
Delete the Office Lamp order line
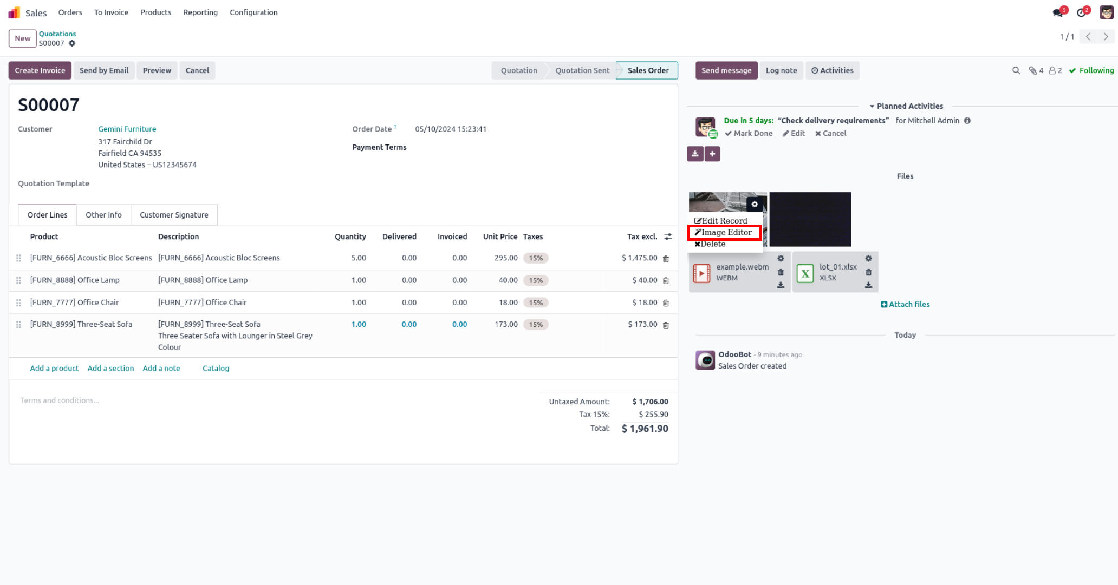point(666,281)
